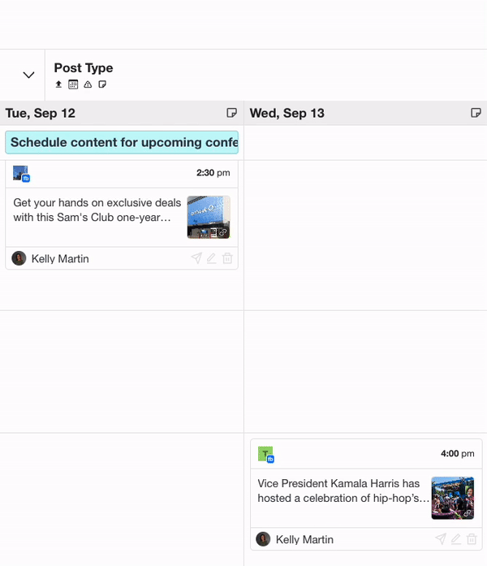Add note to Wed, Sep 13

pos(476,113)
